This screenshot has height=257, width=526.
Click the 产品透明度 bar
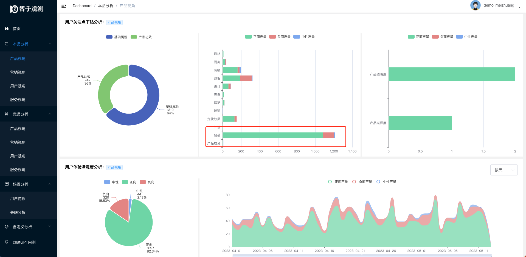(452, 74)
